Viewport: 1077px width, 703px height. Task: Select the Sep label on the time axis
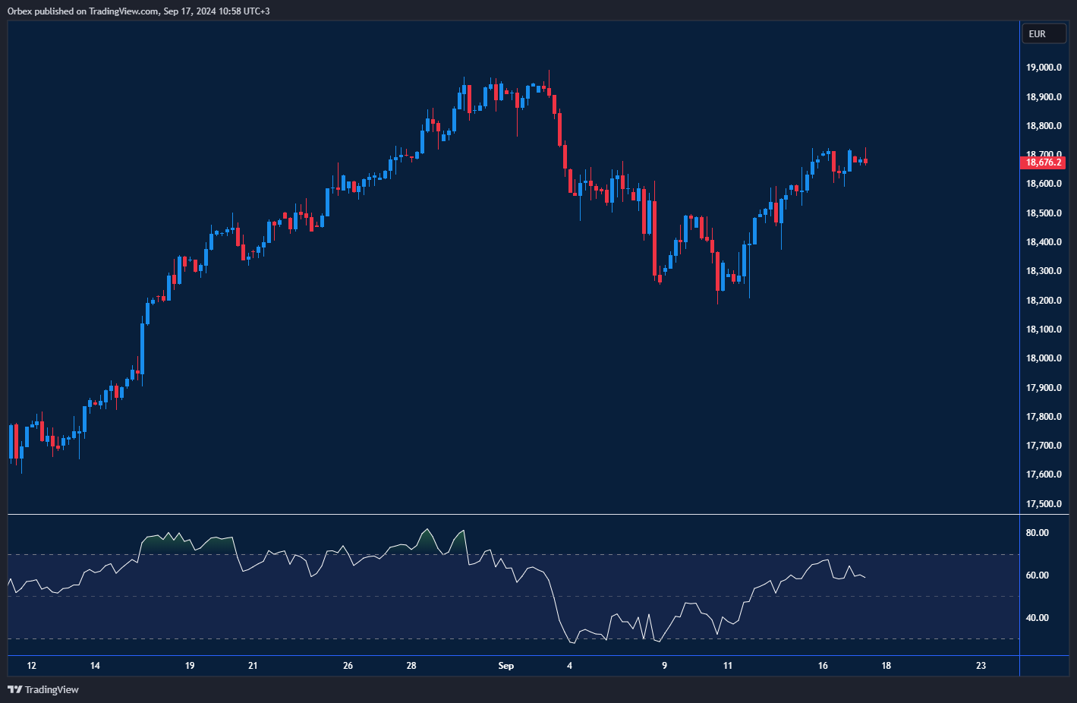[x=506, y=666]
